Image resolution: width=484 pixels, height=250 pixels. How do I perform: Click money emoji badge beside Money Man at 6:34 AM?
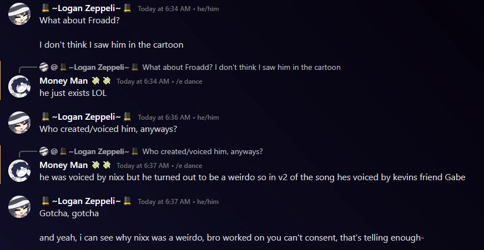pos(101,81)
